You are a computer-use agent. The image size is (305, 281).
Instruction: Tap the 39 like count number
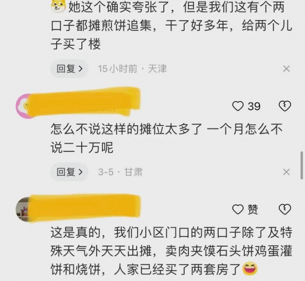[x=254, y=106]
